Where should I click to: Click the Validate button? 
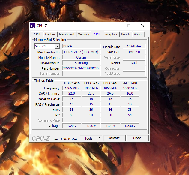click(x=114, y=138)
